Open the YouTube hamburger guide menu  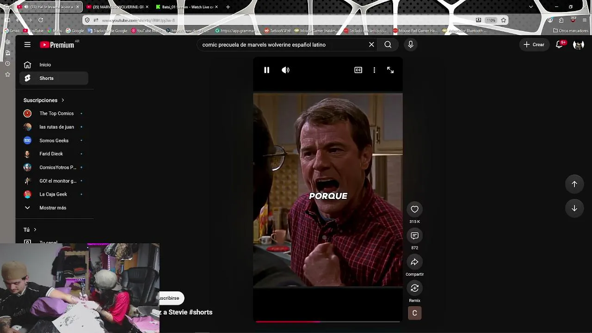coord(27,44)
